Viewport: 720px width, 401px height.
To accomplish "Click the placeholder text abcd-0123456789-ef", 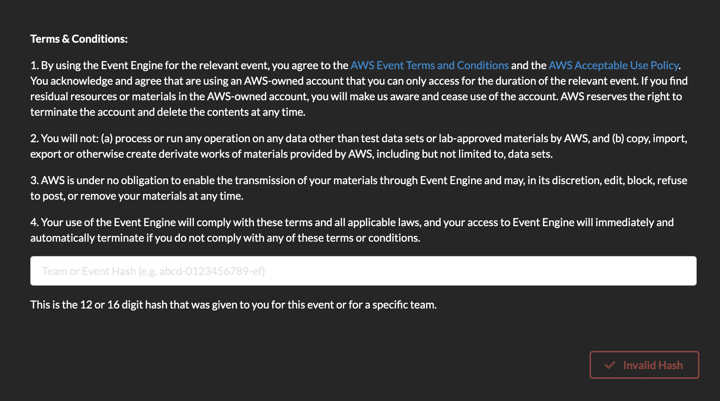I will [211, 271].
